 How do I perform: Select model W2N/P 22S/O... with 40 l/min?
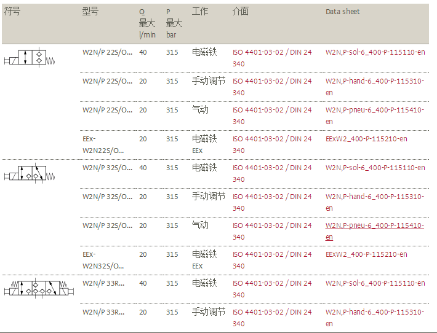107,52
